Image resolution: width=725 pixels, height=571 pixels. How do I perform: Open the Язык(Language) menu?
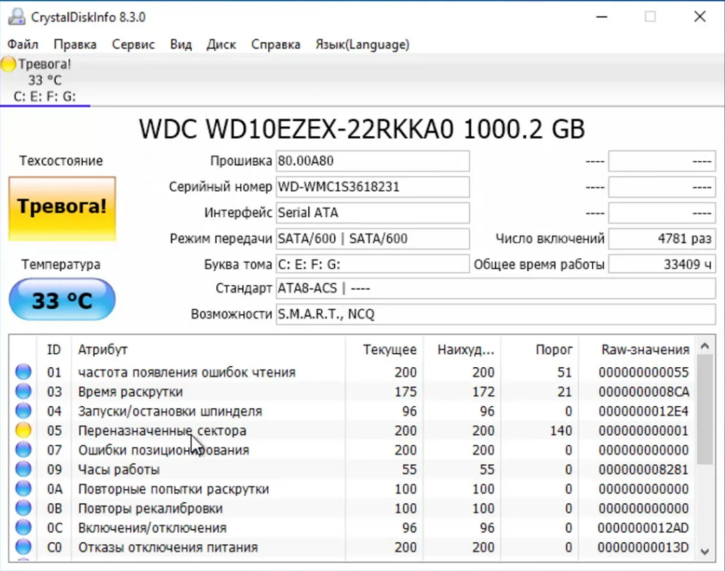362,45
